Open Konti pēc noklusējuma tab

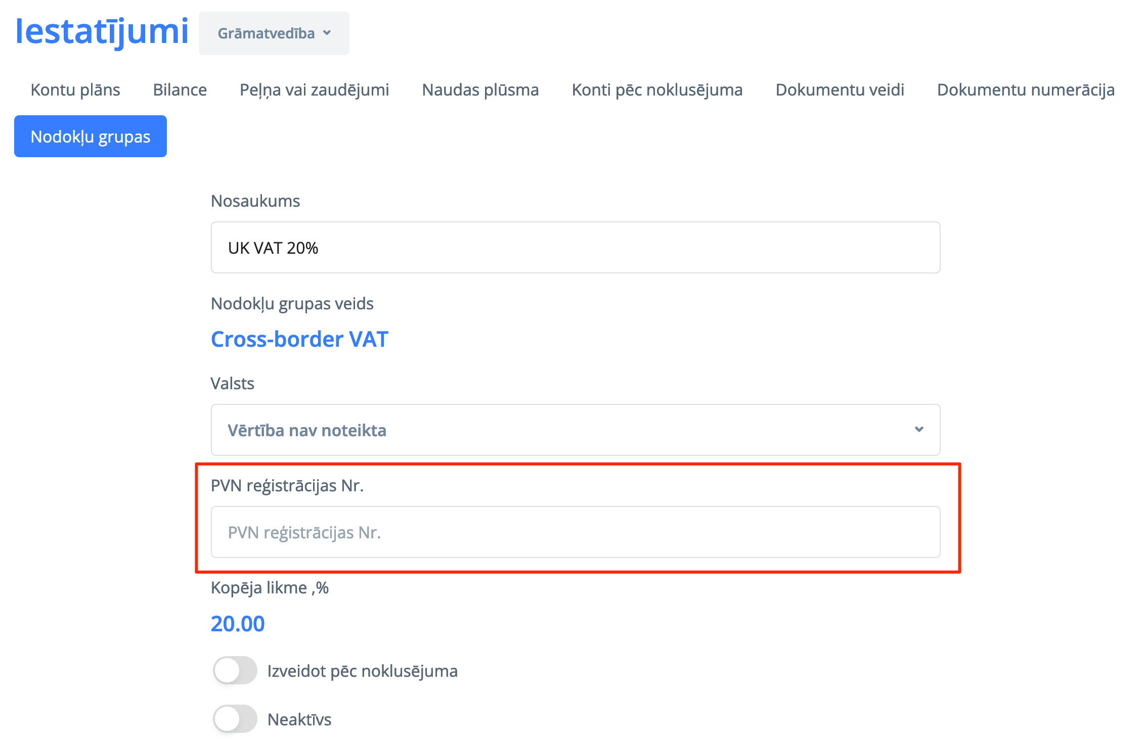click(657, 89)
